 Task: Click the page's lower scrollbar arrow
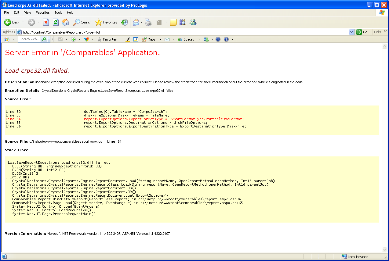[x=385, y=250]
